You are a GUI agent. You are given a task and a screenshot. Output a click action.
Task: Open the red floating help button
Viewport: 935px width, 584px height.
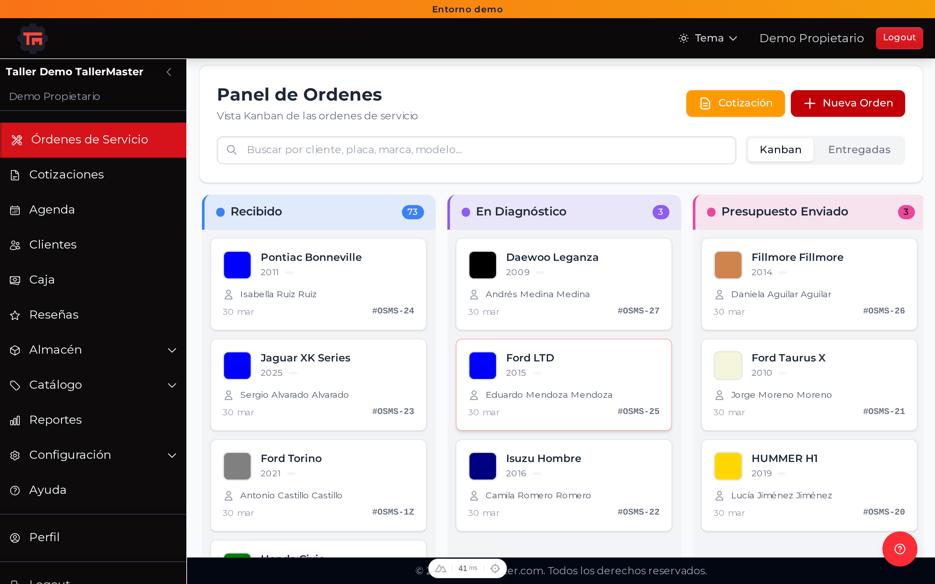(900, 549)
